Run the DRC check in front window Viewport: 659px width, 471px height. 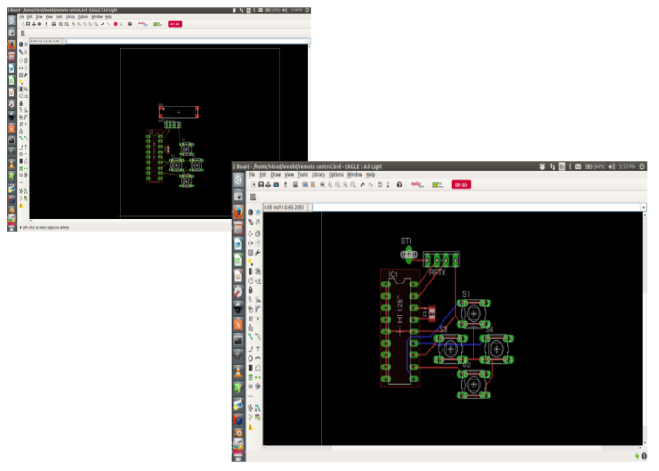[x=258, y=417]
